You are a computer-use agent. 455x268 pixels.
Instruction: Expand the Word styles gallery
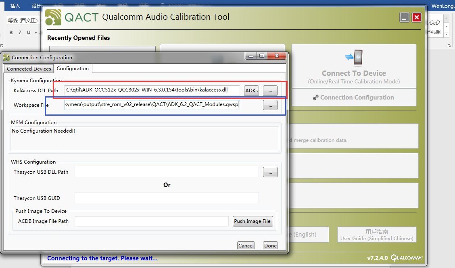pos(446,34)
